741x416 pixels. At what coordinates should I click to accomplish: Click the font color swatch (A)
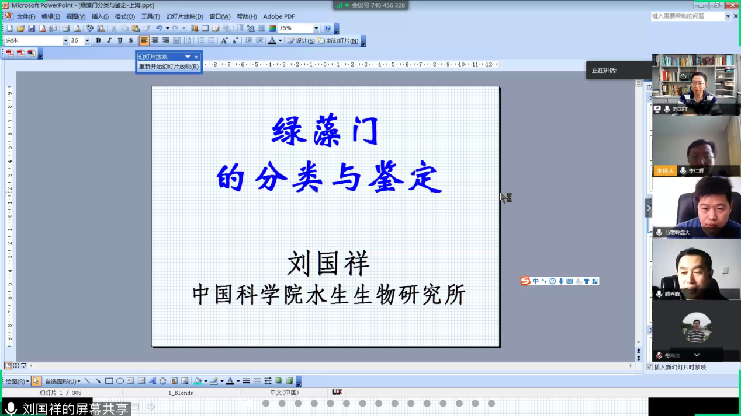[272, 41]
